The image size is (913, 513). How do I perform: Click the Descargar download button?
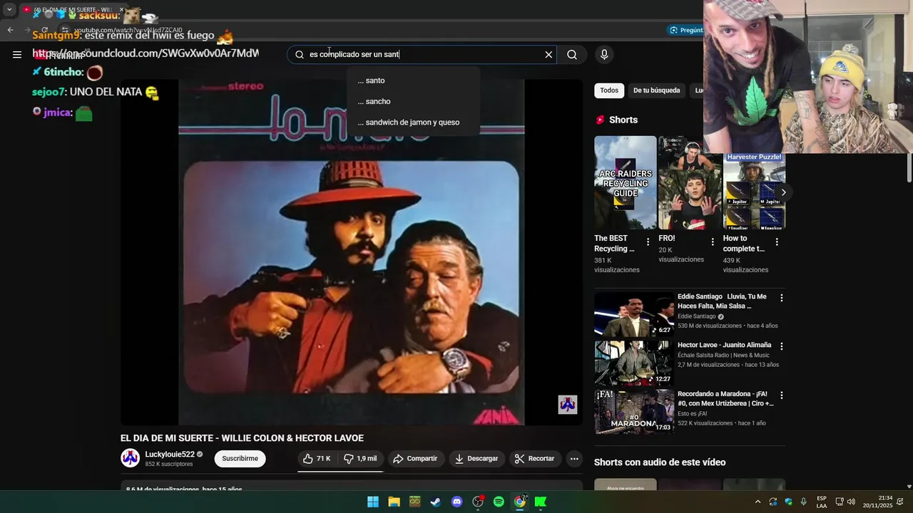coord(476,459)
